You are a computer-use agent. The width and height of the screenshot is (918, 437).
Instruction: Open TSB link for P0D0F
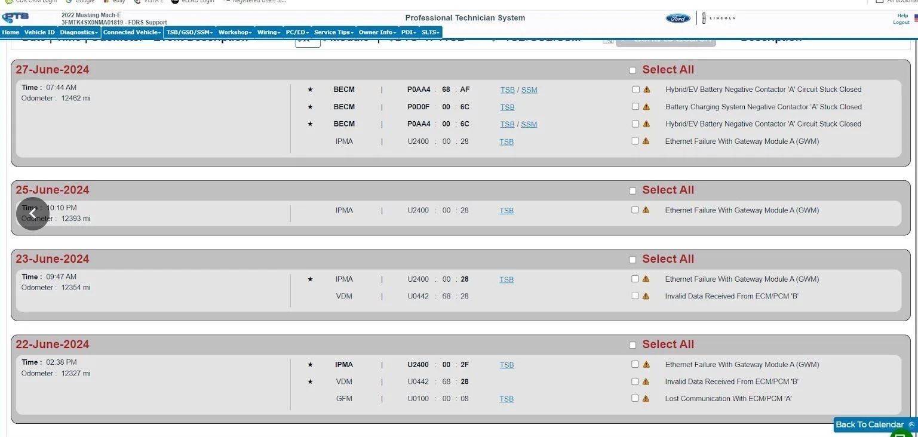[507, 107]
